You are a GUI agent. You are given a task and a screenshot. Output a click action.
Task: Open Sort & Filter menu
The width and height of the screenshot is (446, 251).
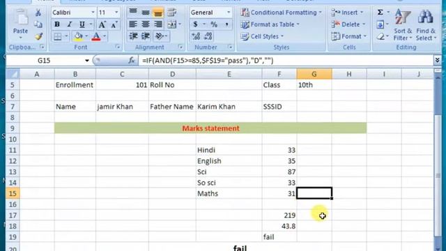pos(403,25)
